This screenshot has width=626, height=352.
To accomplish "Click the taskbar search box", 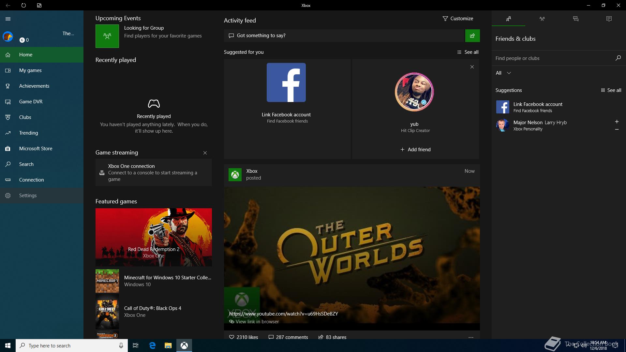I will point(71,345).
